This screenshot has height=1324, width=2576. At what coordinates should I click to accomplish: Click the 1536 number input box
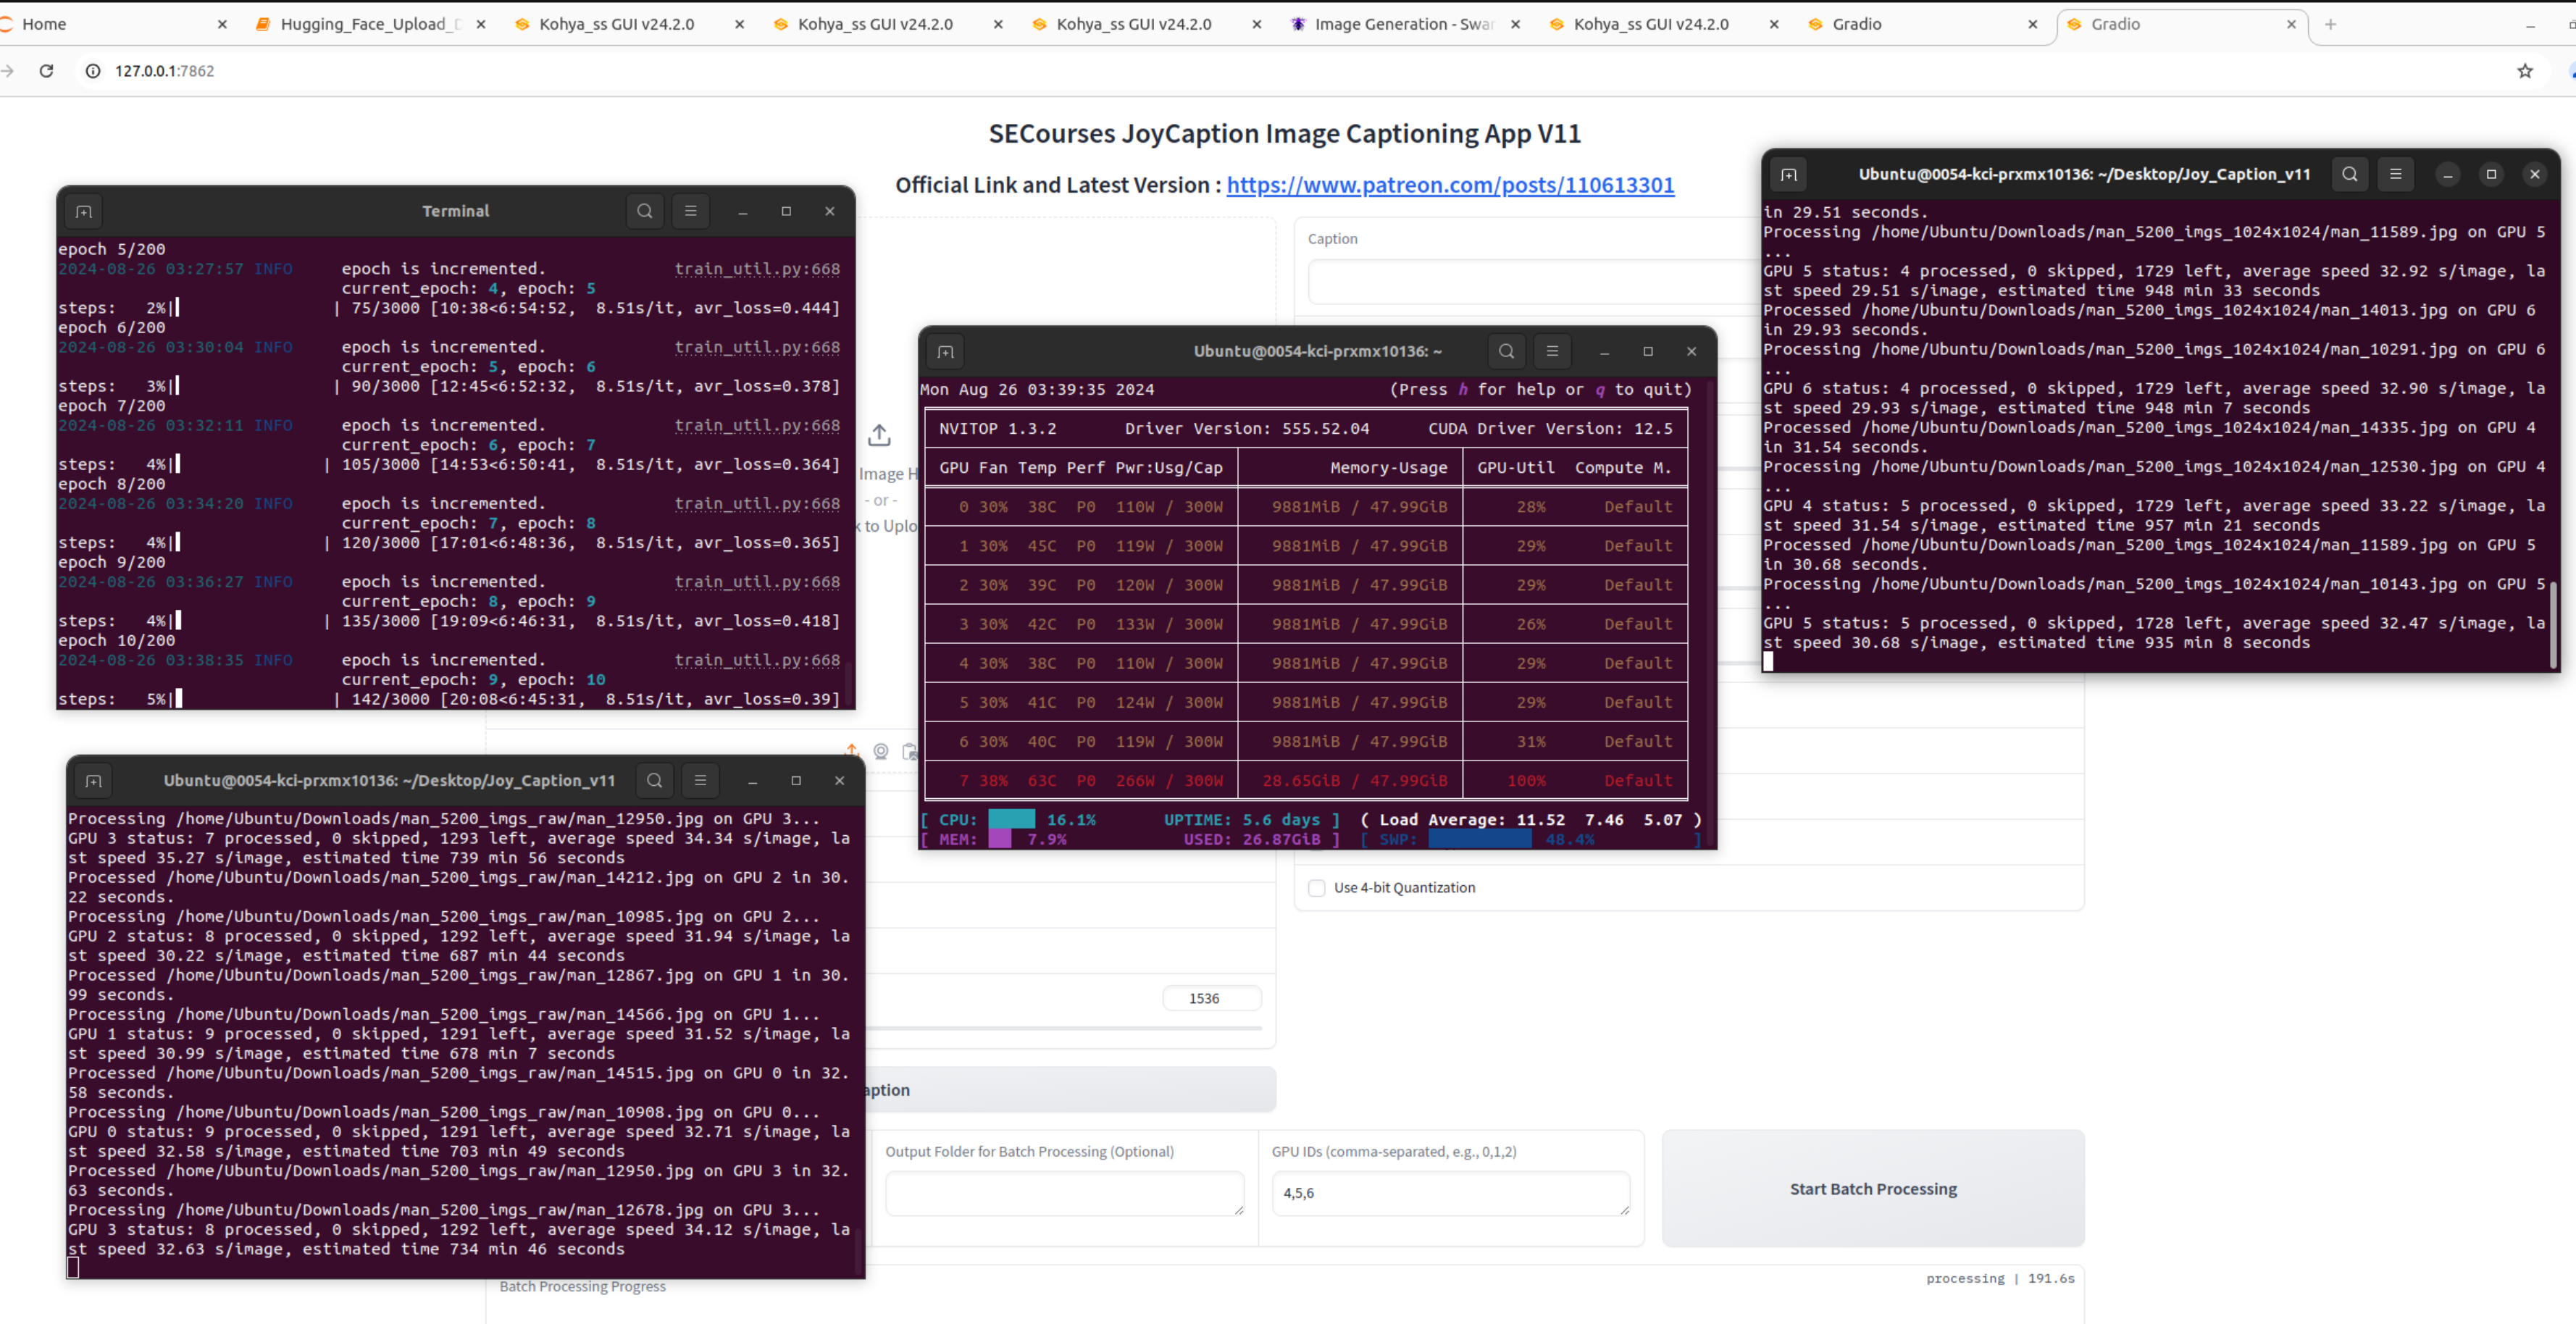[1211, 998]
